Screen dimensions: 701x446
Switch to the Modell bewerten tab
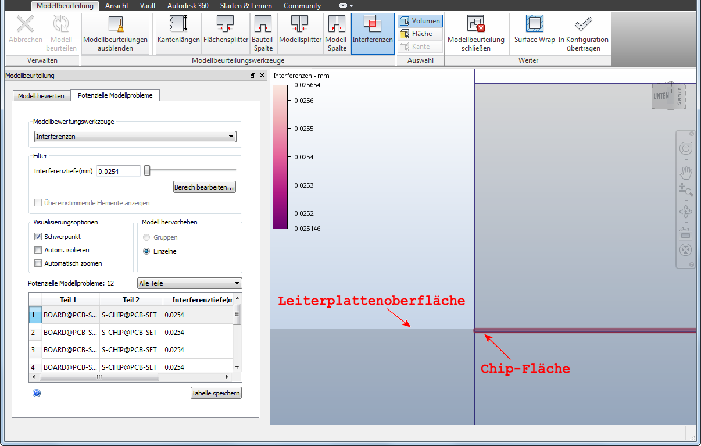41,96
